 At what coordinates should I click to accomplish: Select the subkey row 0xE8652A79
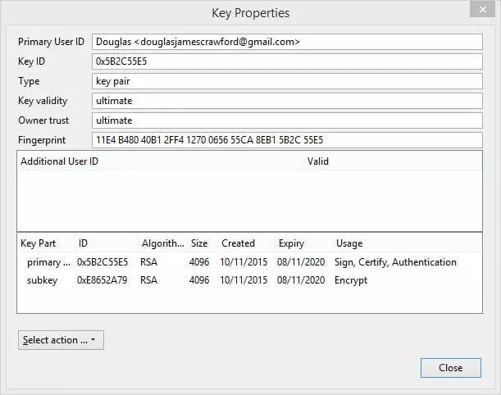click(102, 280)
